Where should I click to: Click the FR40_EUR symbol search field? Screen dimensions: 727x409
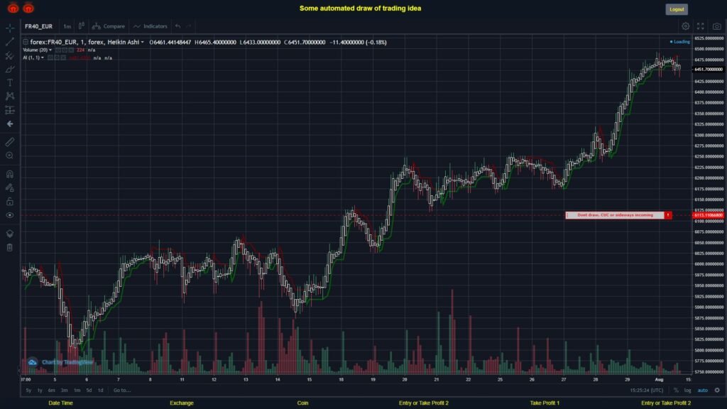pos(40,26)
